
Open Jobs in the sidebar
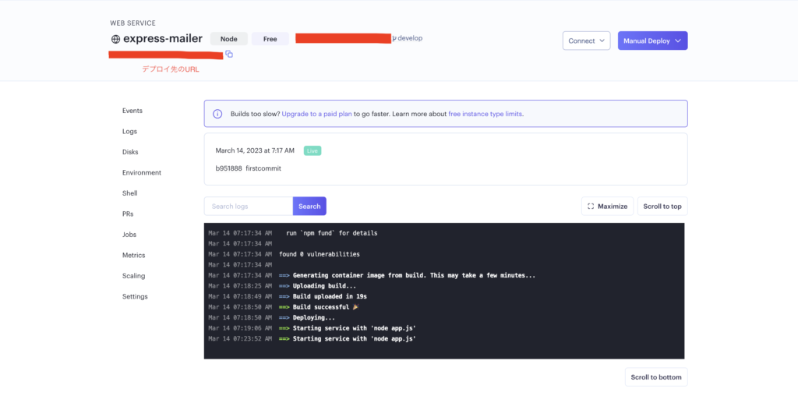[129, 235]
